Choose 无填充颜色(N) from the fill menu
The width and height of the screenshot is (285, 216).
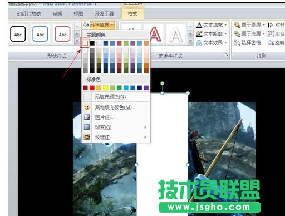click(x=116, y=96)
